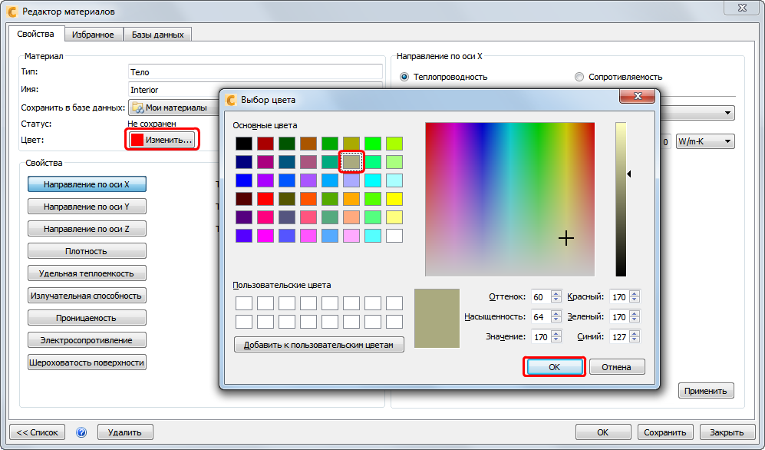Click the Направление по оси Y button

click(87, 207)
